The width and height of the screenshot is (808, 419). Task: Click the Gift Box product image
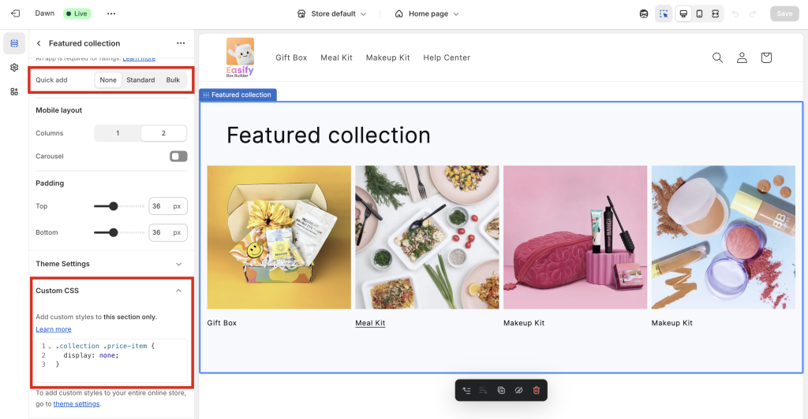(279, 237)
